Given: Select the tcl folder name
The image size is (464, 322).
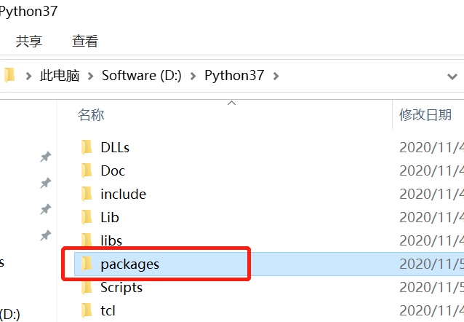Looking at the screenshot, I should [108, 311].
